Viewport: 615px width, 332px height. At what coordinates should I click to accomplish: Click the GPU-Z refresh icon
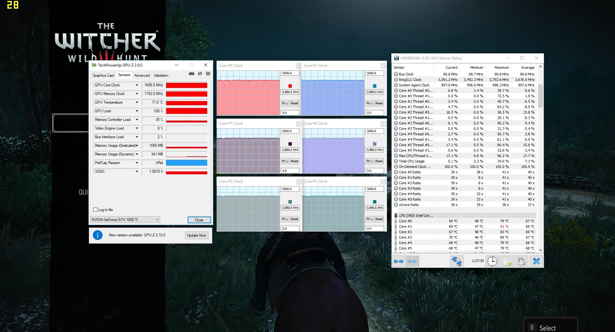[200, 74]
